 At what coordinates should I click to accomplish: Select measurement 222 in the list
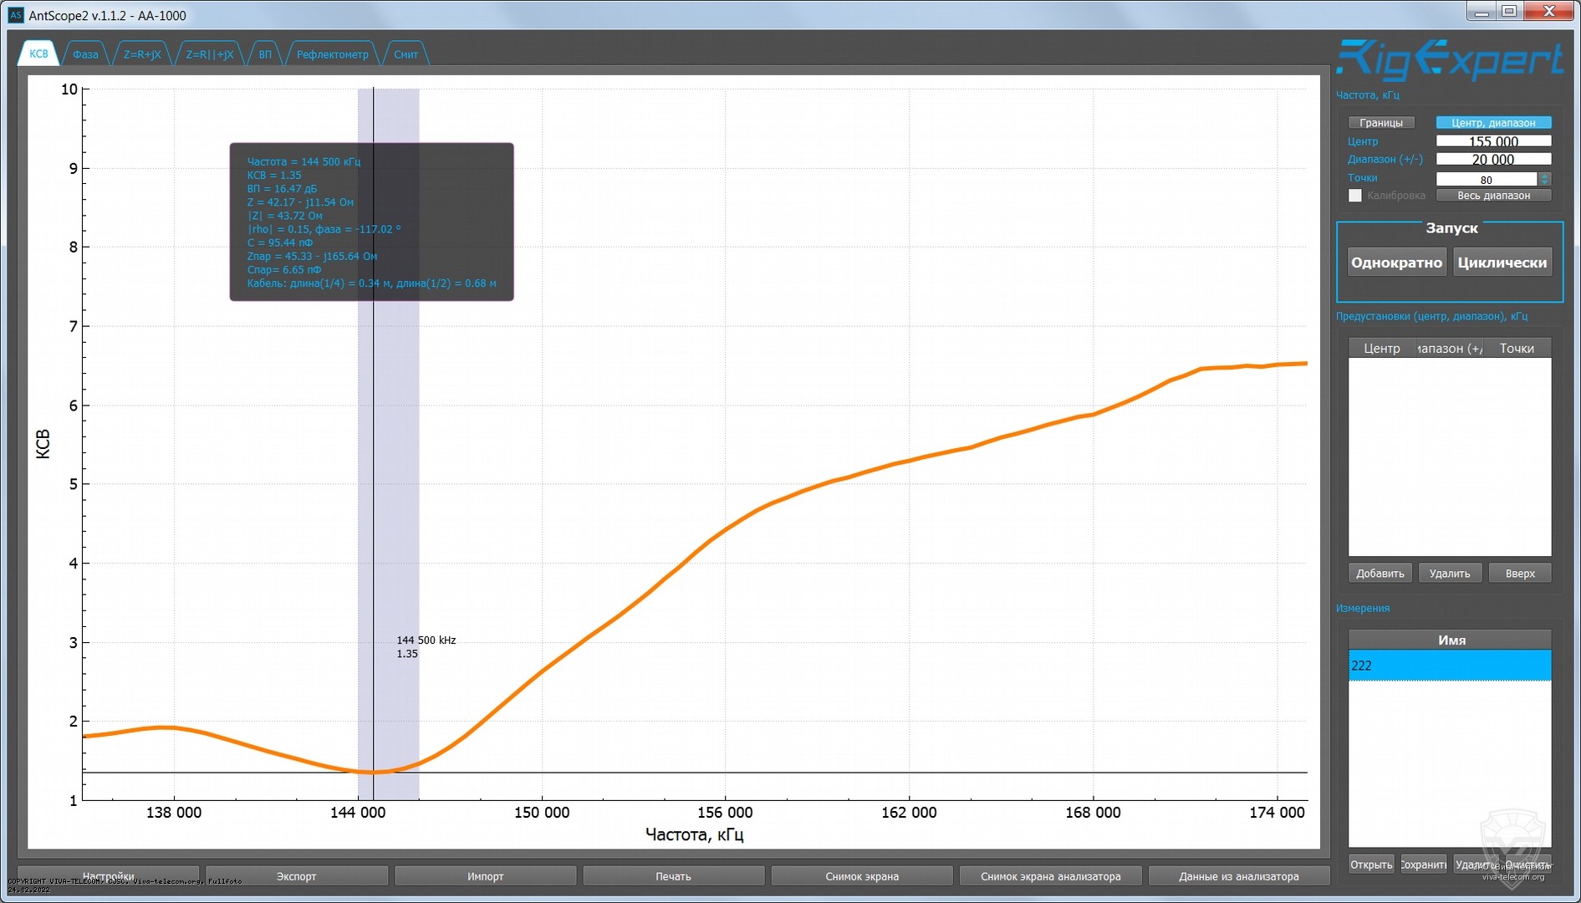click(x=1449, y=666)
